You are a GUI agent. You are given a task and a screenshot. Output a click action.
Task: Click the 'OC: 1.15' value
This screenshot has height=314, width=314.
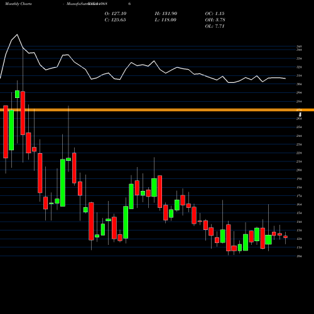(215, 13)
